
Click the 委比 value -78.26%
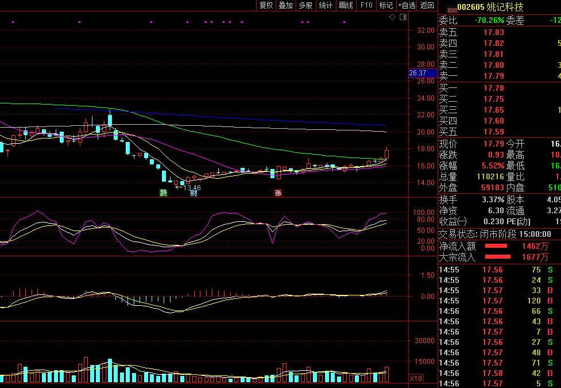coord(489,21)
